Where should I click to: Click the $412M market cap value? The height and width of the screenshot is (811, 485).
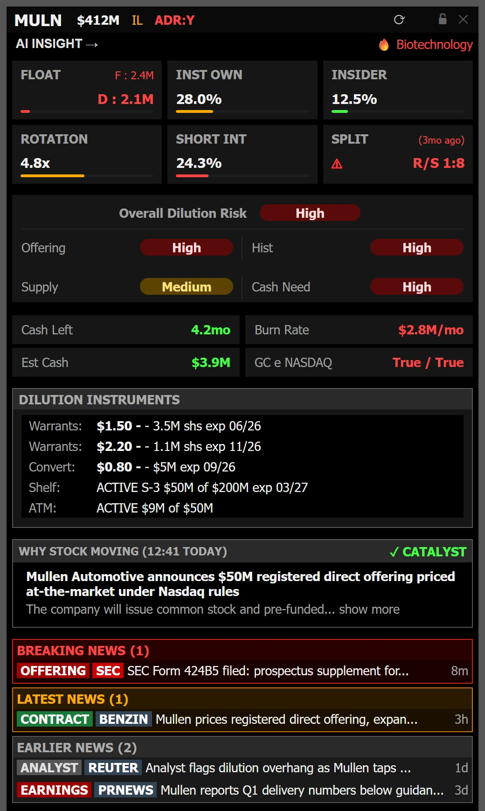(98, 20)
